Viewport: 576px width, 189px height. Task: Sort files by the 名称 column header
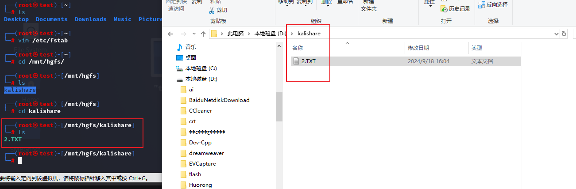(298, 48)
